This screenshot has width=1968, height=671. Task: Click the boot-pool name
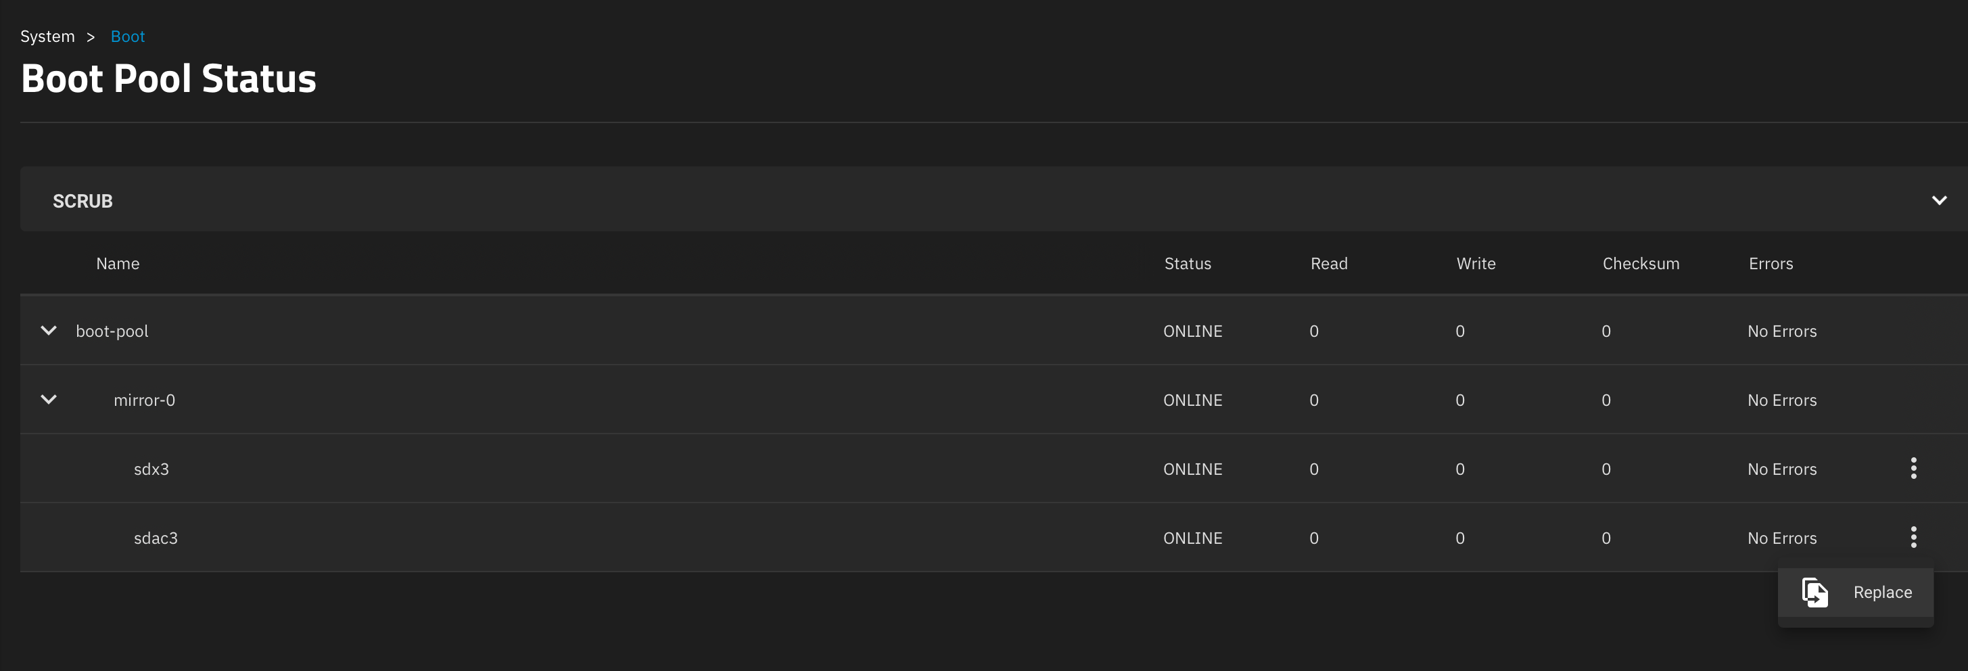[112, 331]
